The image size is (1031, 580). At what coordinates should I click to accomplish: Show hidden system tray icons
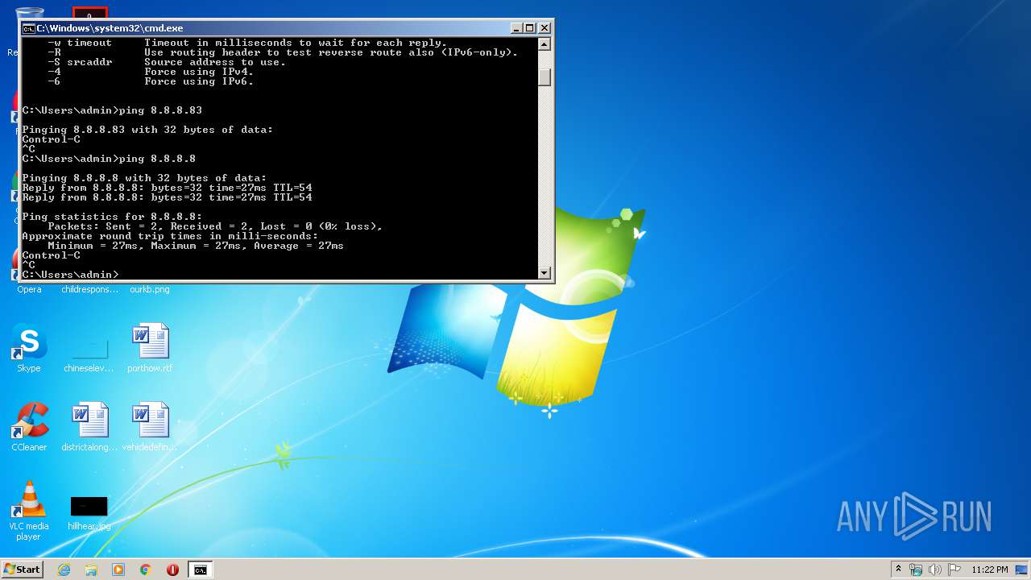898,570
